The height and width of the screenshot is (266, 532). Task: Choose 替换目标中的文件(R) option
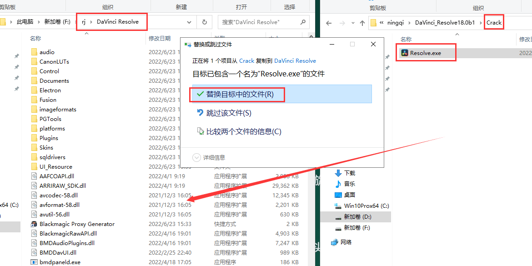(240, 94)
